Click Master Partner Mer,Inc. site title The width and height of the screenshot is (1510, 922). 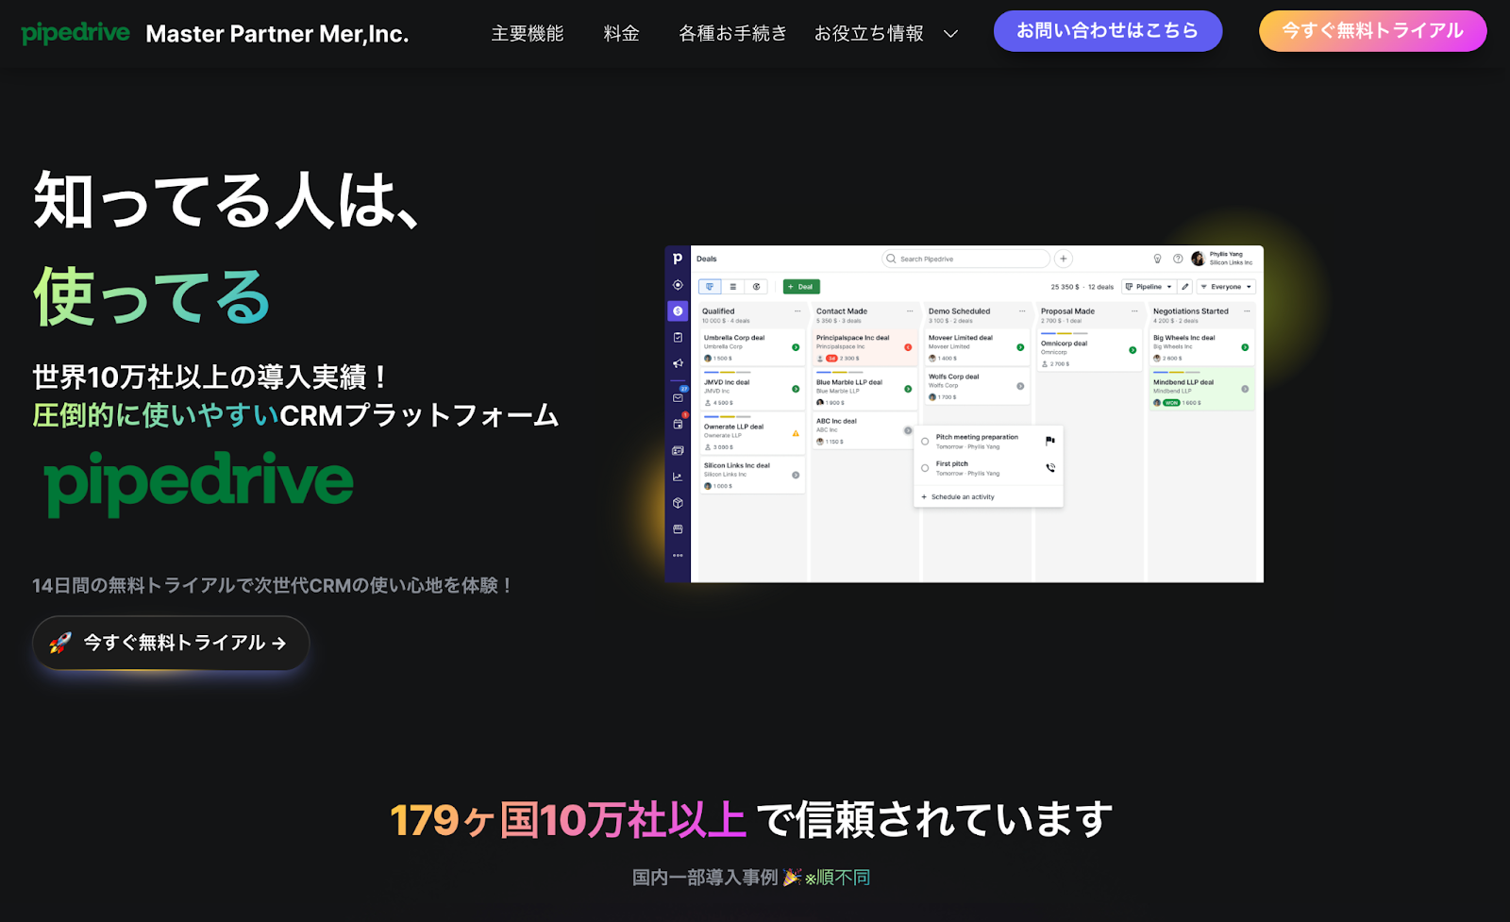(277, 34)
